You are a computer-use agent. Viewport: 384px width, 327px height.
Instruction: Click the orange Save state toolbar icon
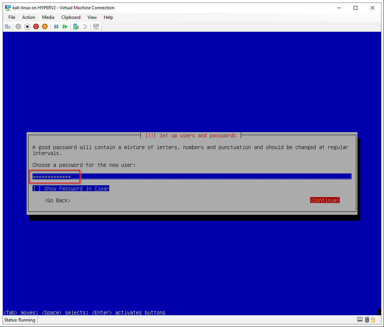(45, 27)
